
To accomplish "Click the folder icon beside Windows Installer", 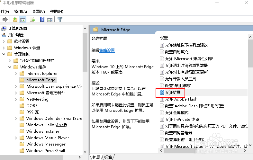I will click(22, 131).
